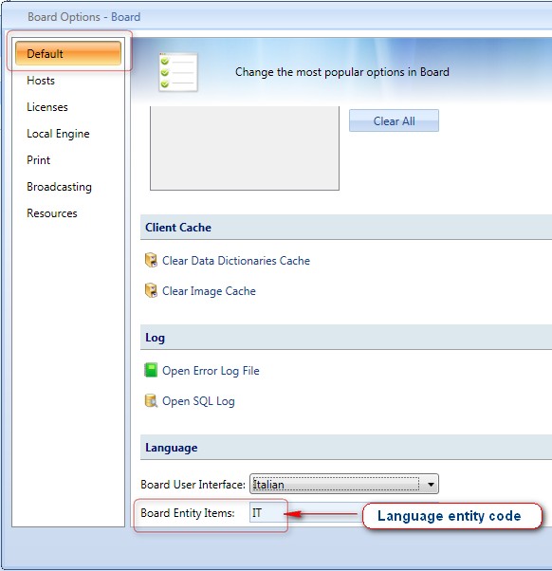Screen dimensions: 552x571
Task: Open the Licenses section
Action: [x=47, y=107]
